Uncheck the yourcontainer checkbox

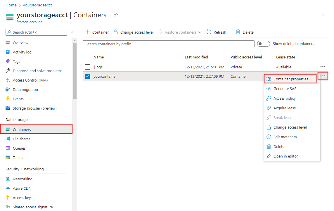(x=88, y=76)
